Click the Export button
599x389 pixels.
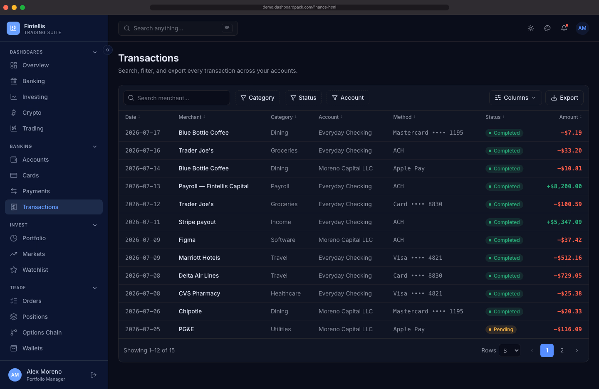564,98
